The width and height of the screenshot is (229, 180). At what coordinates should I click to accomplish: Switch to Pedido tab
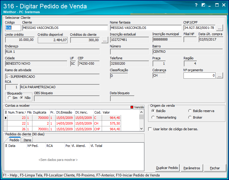tap(14, 140)
